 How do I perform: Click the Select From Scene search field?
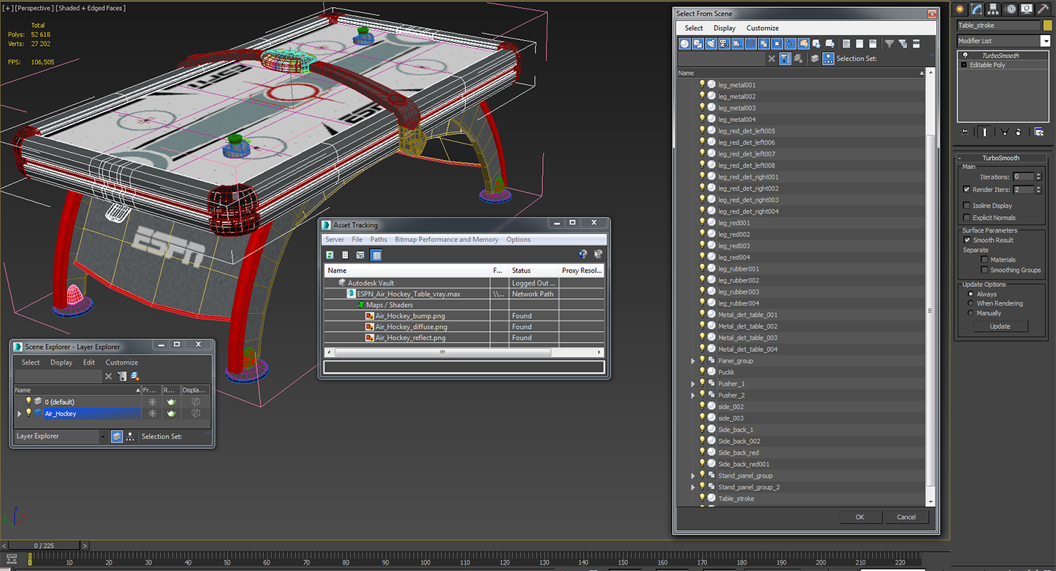721,59
